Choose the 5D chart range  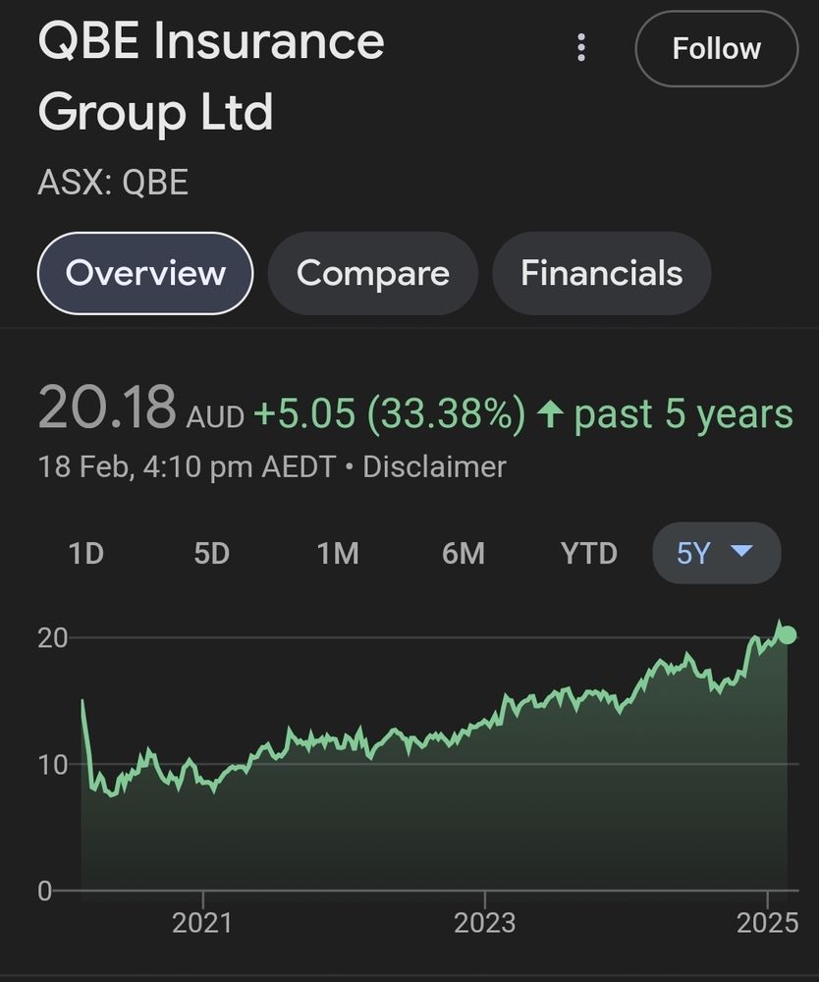[211, 554]
